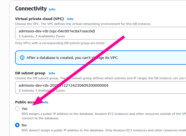The height and width of the screenshot is (136, 186).
Task: Click the can't change VPC alert message
Action: point(72,58)
